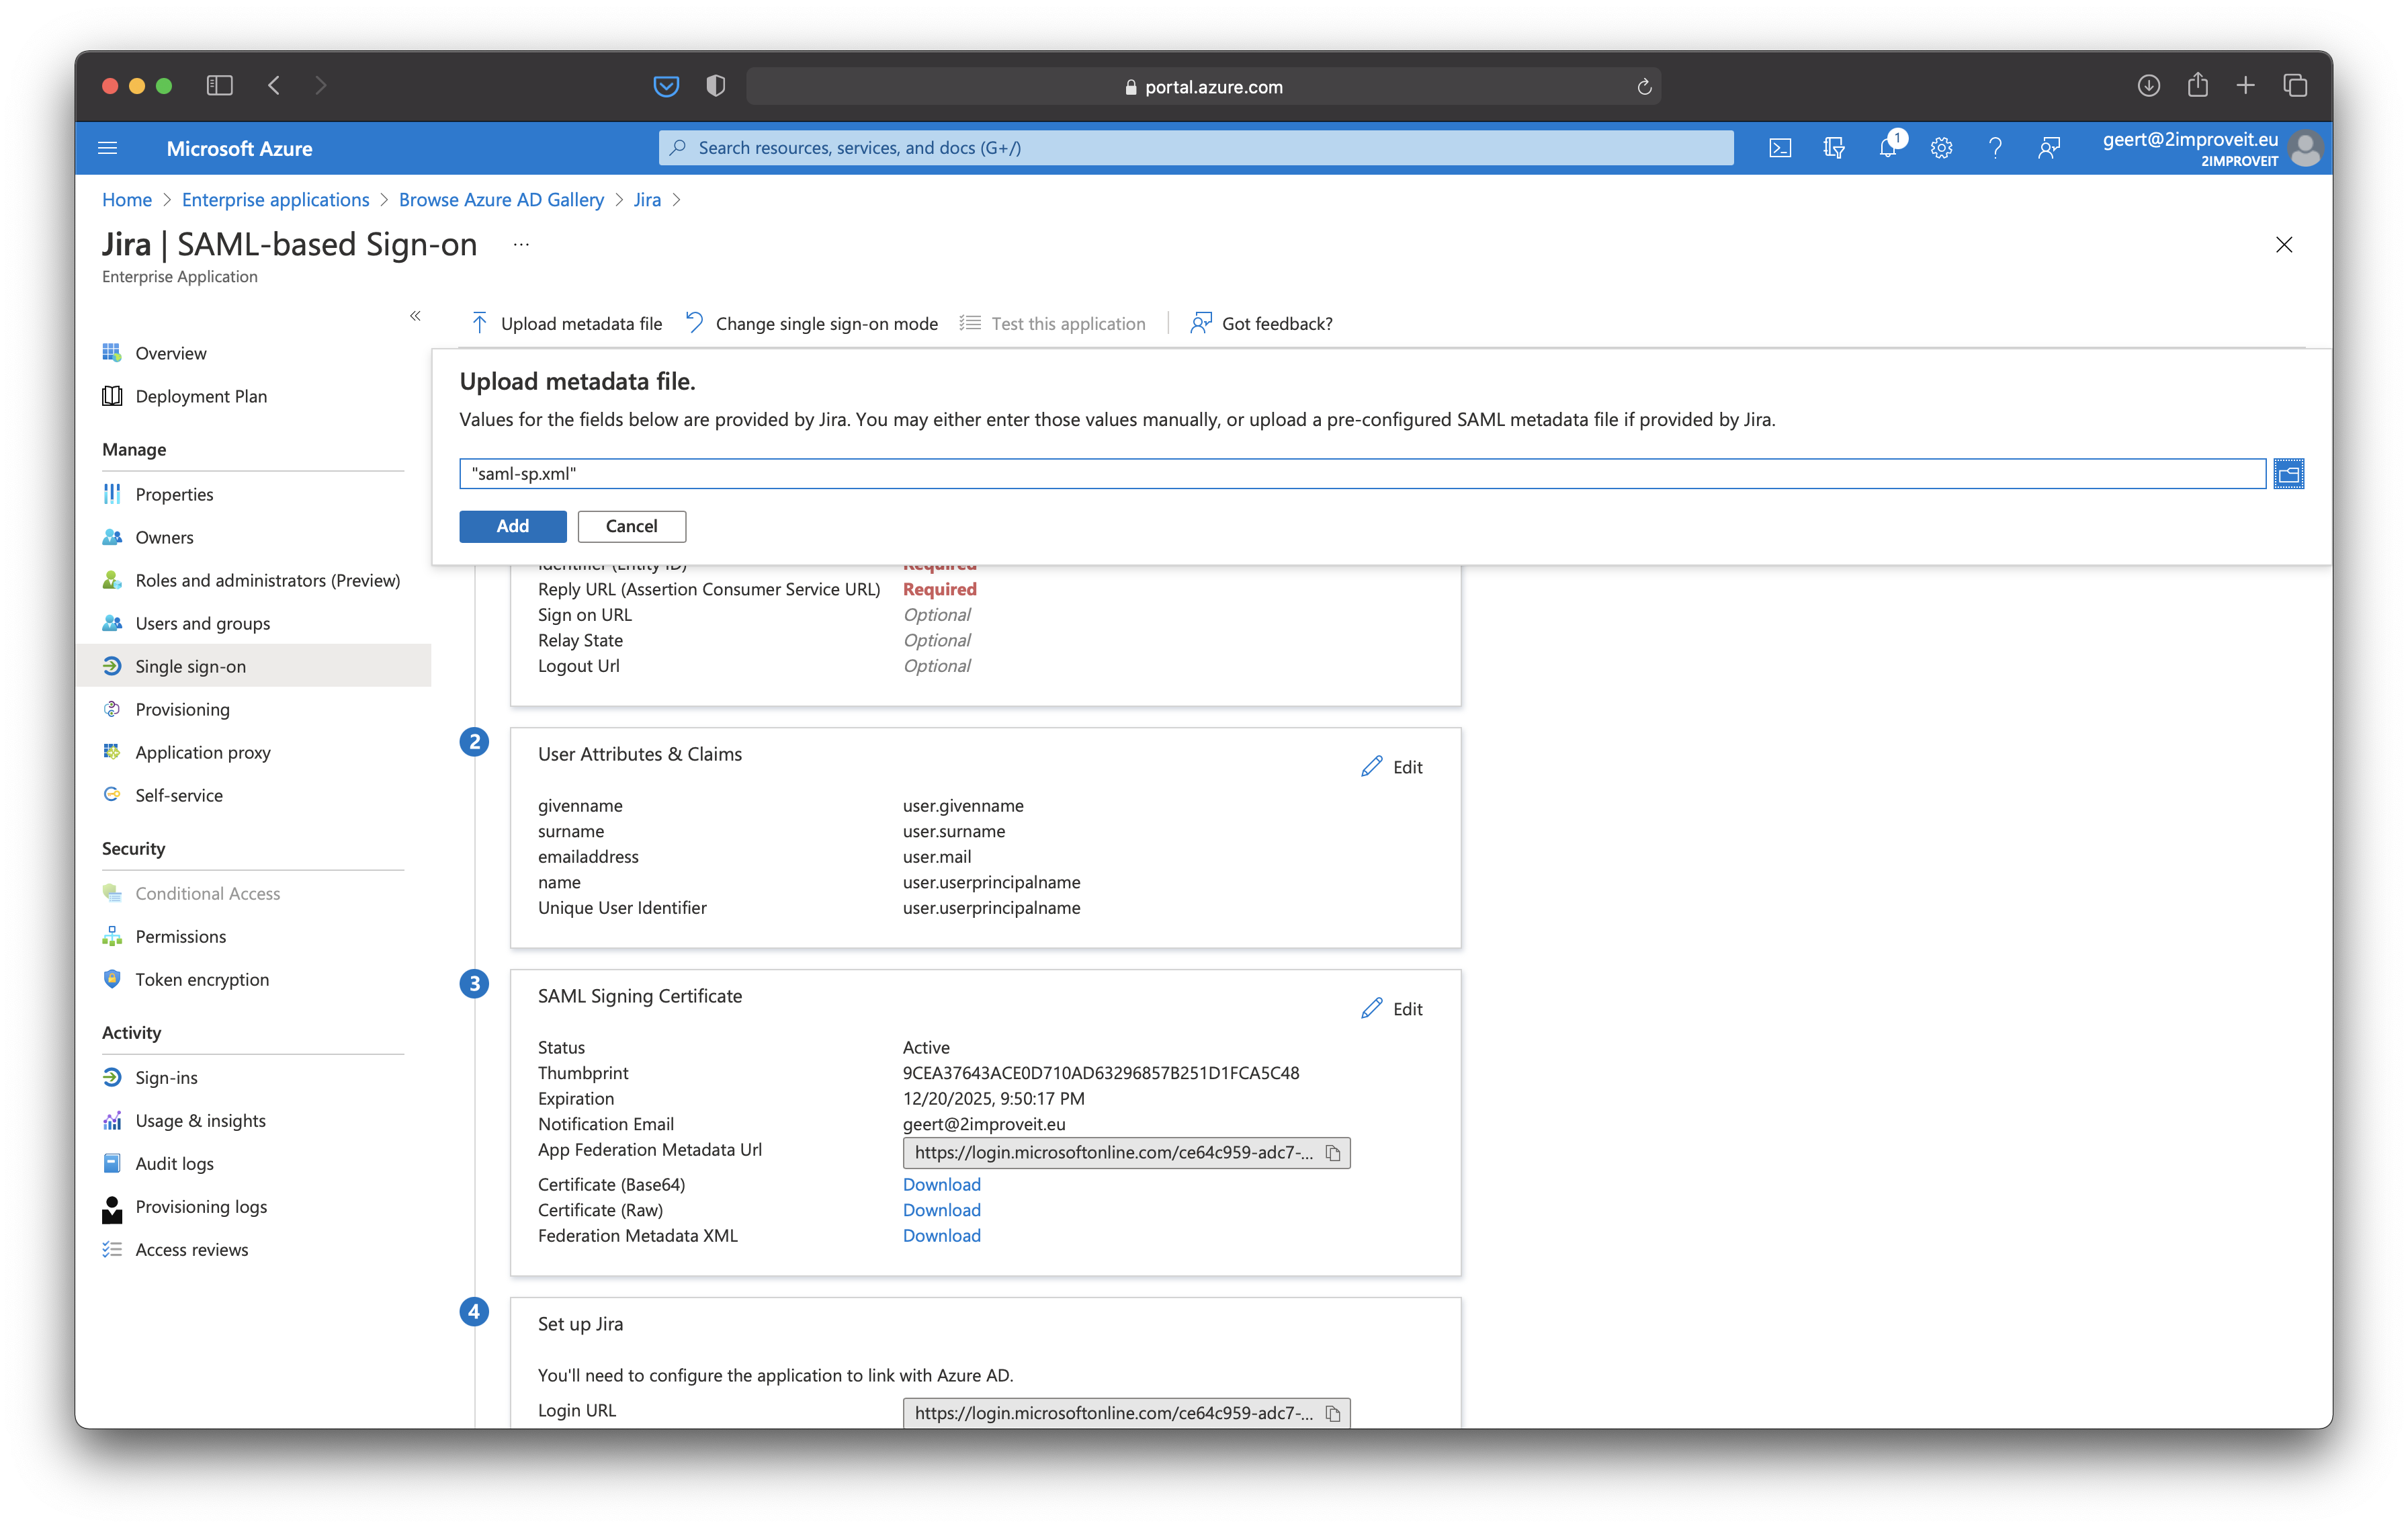Open the Directories and subscriptions filter icon
Screen dimensions: 2408x1528
pos(1834,148)
